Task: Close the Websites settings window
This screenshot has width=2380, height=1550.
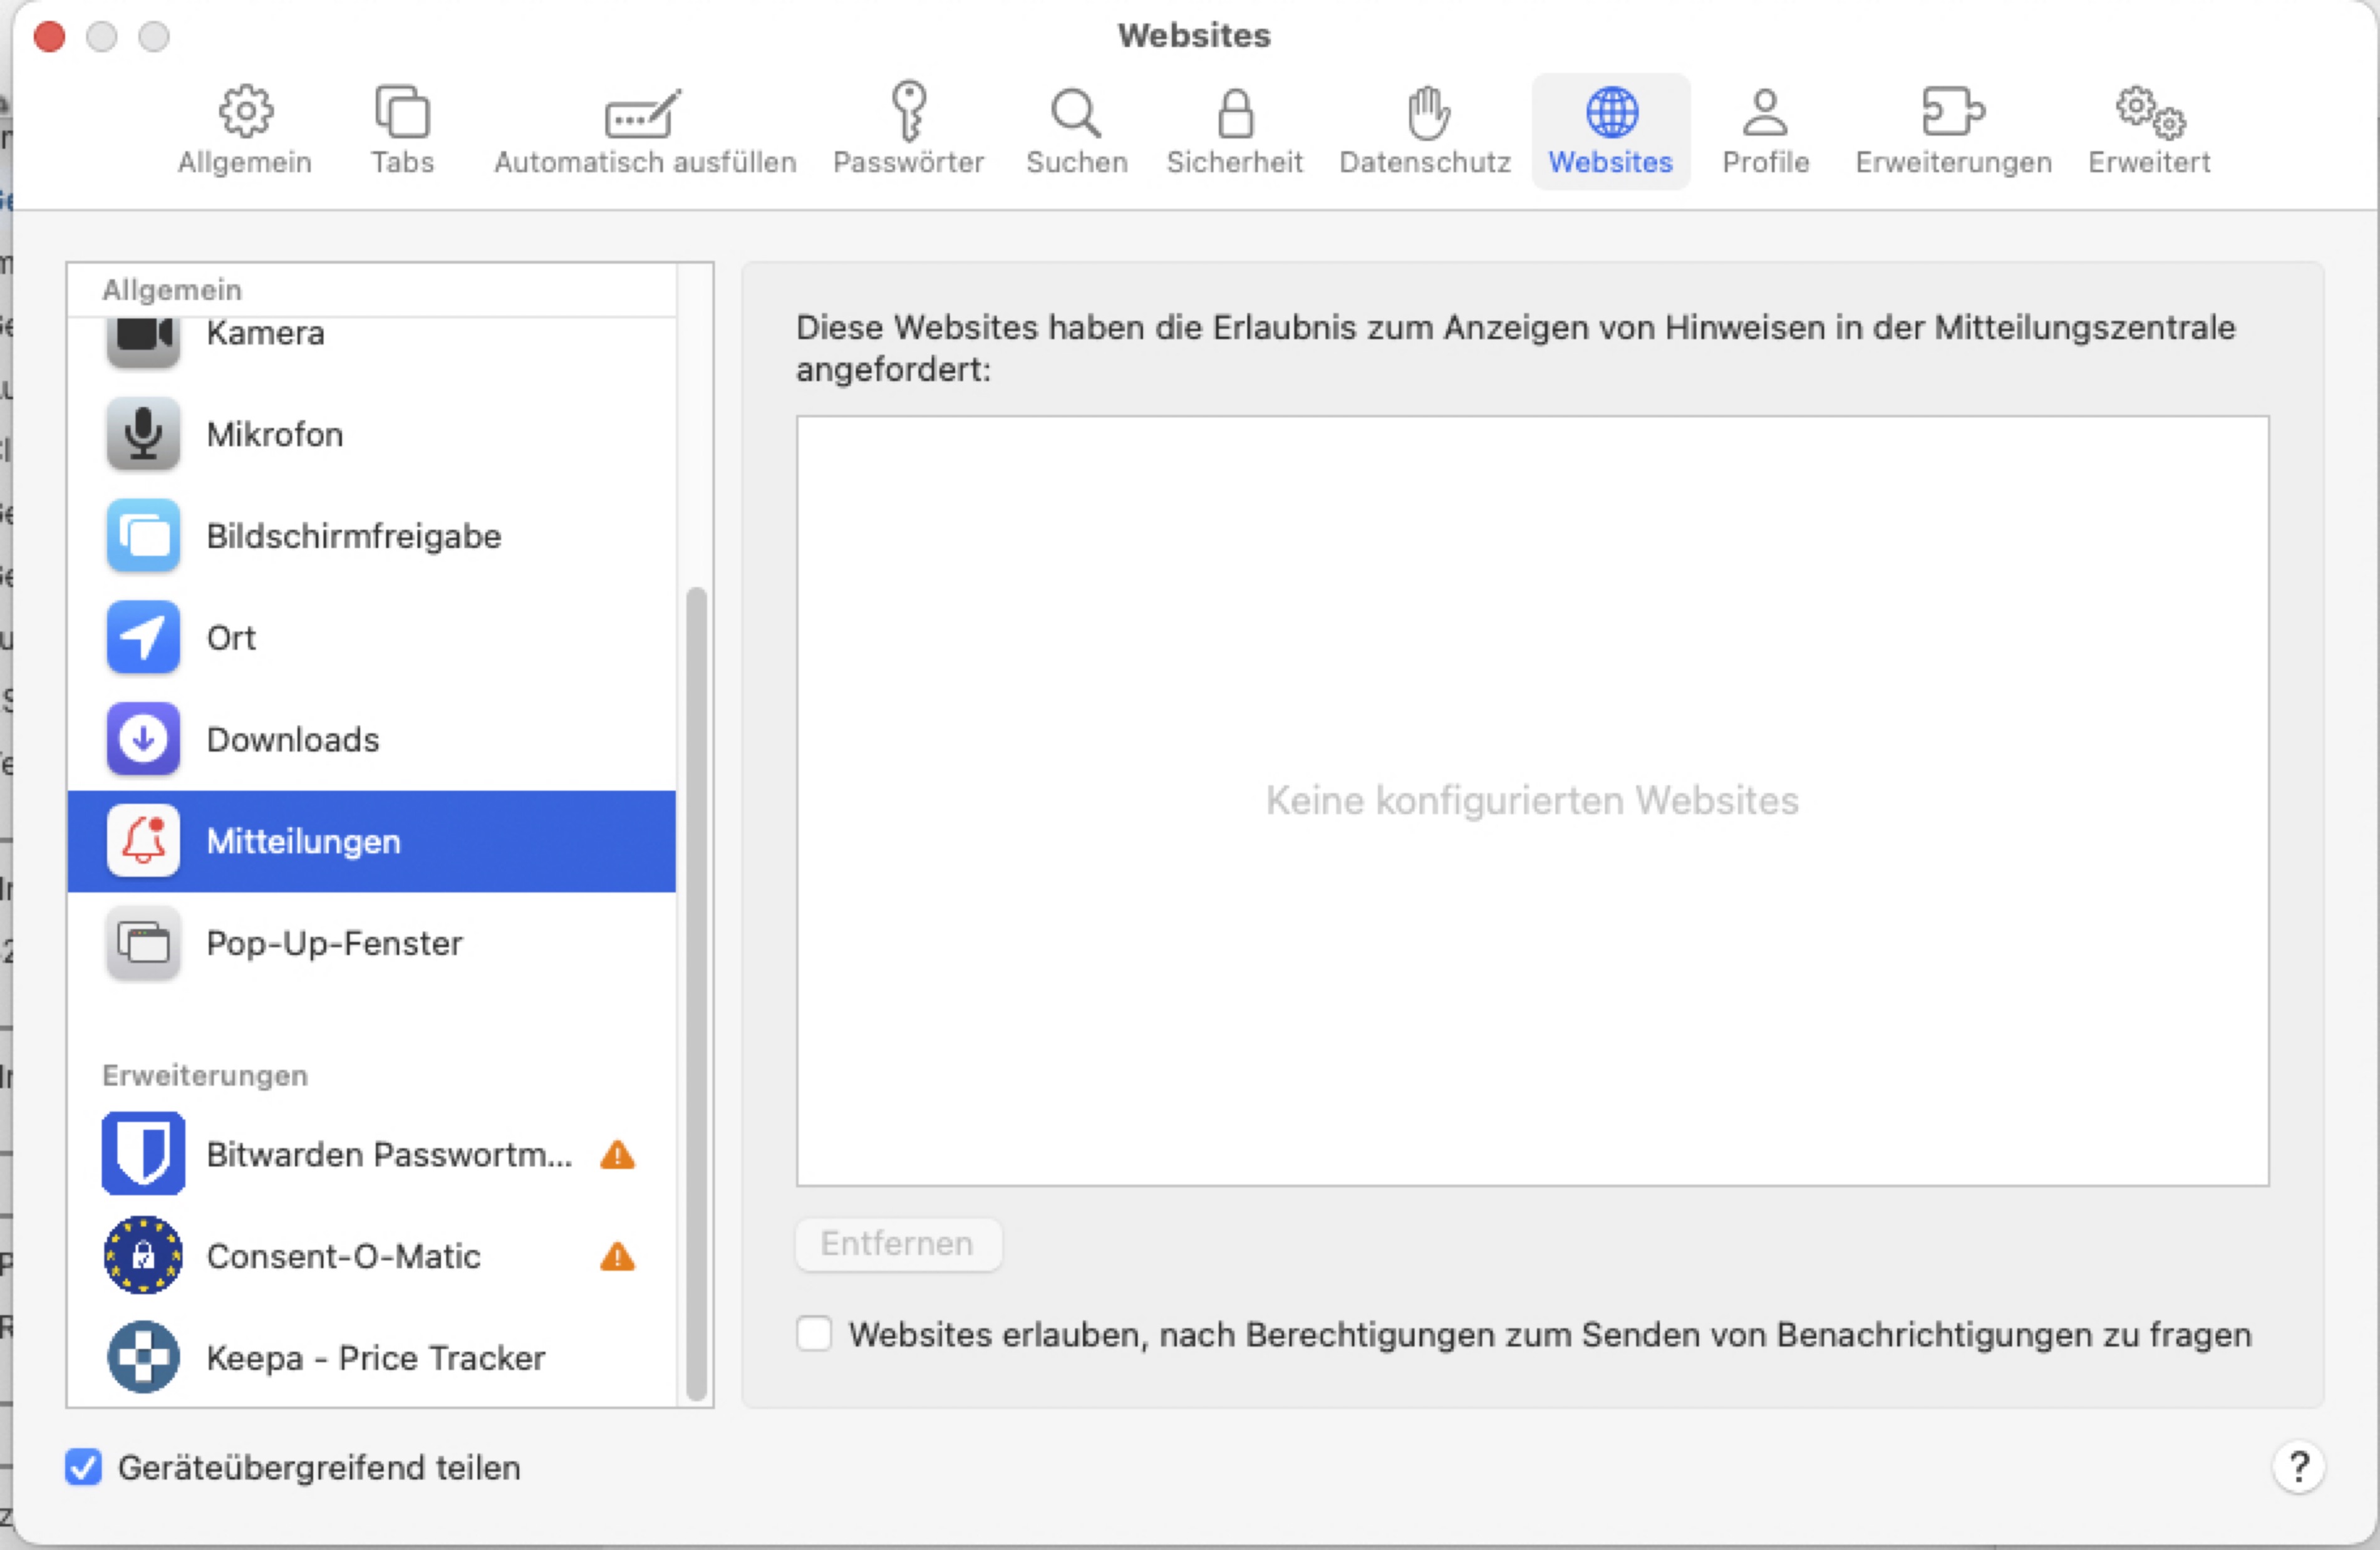Action: tap(49, 37)
